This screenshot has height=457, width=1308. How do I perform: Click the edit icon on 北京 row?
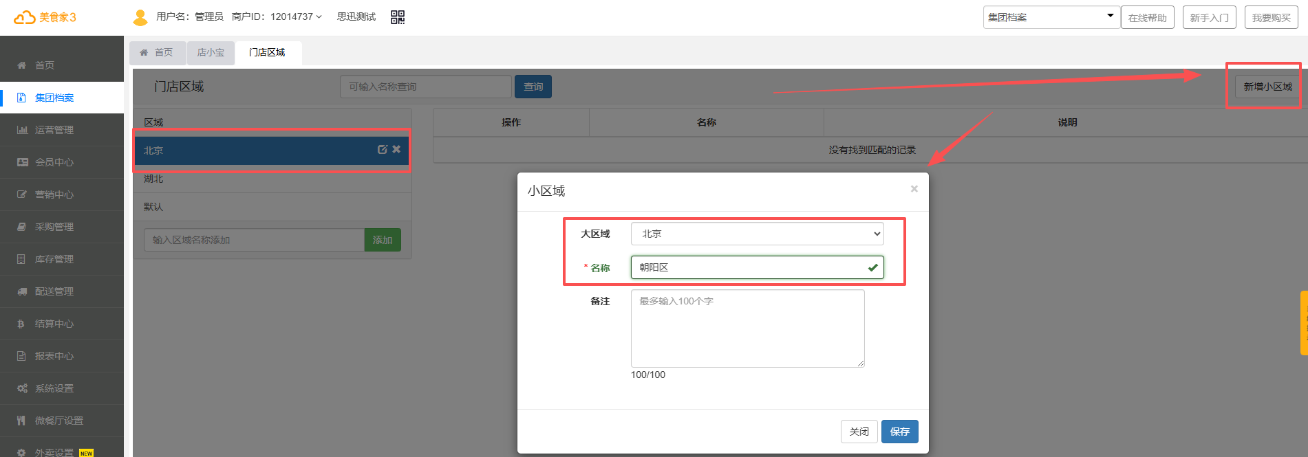point(383,149)
